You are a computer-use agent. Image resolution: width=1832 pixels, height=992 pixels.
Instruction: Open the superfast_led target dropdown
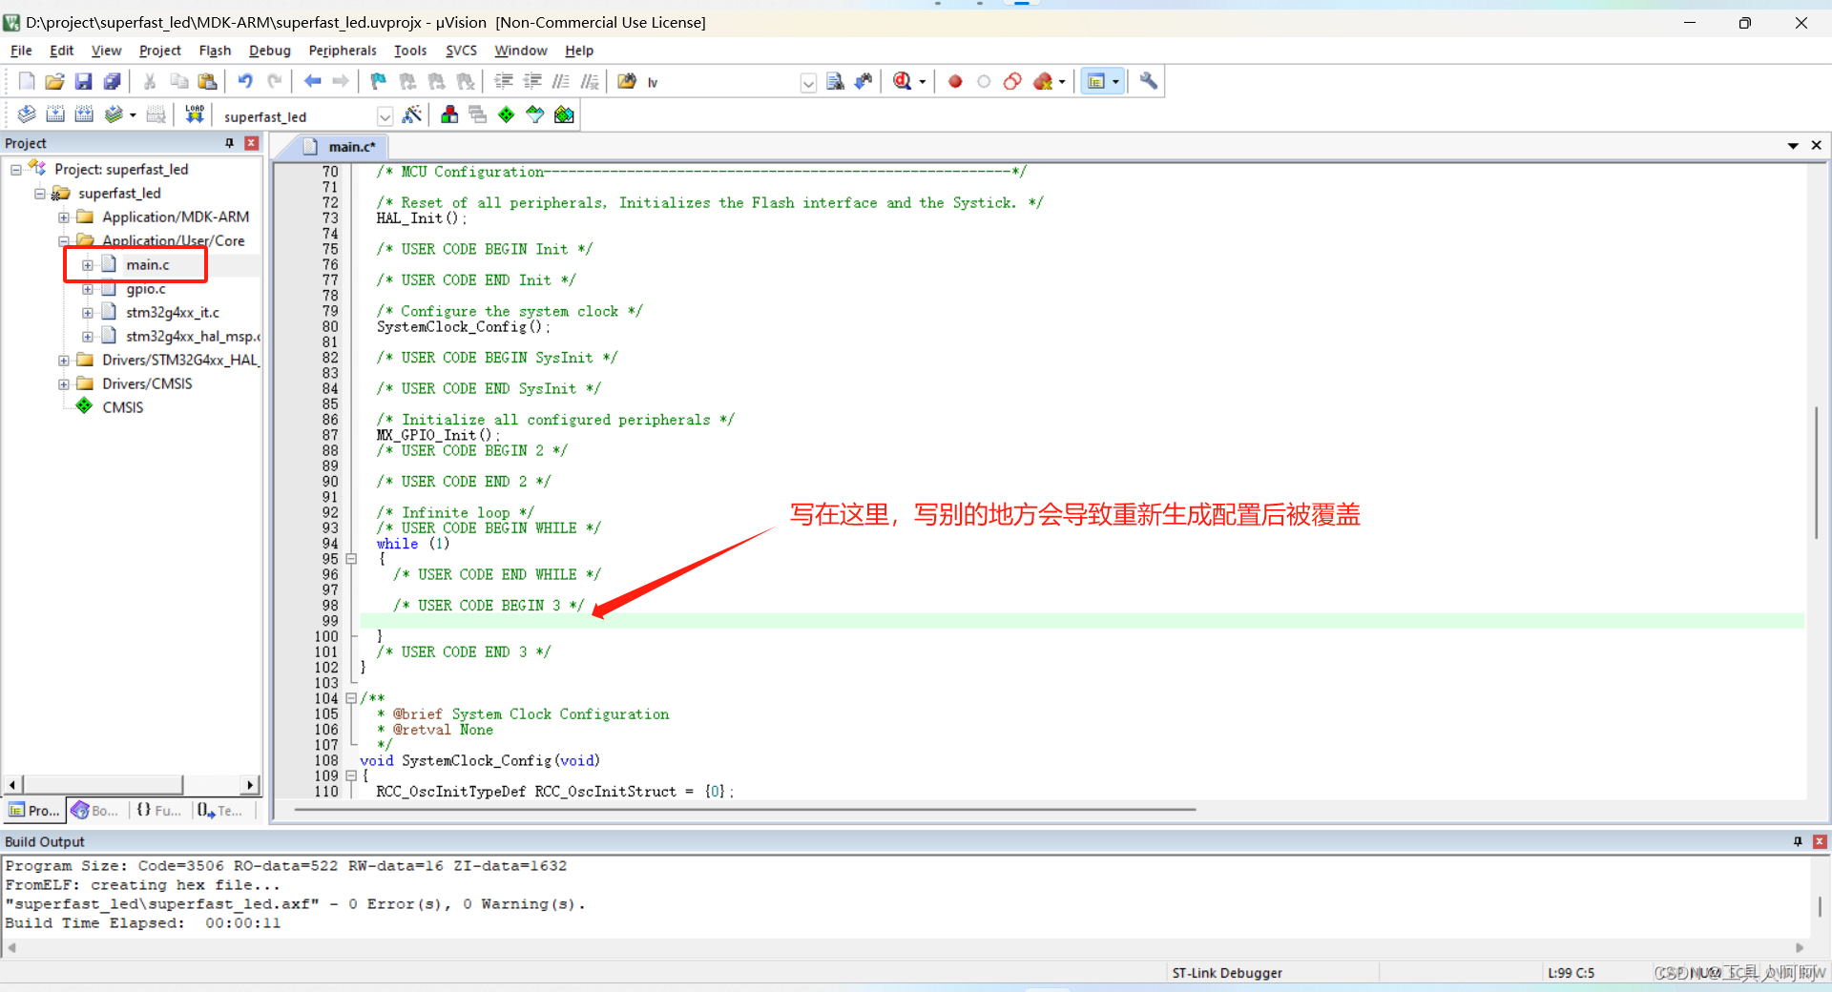pyautogui.click(x=385, y=116)
